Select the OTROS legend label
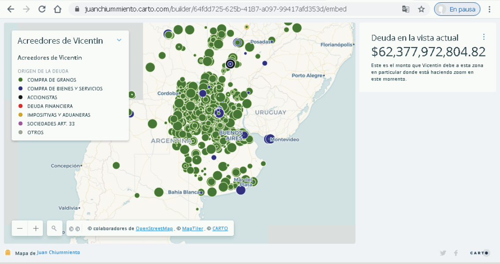Viewport: 500px width, 264px height. point(35,132)
